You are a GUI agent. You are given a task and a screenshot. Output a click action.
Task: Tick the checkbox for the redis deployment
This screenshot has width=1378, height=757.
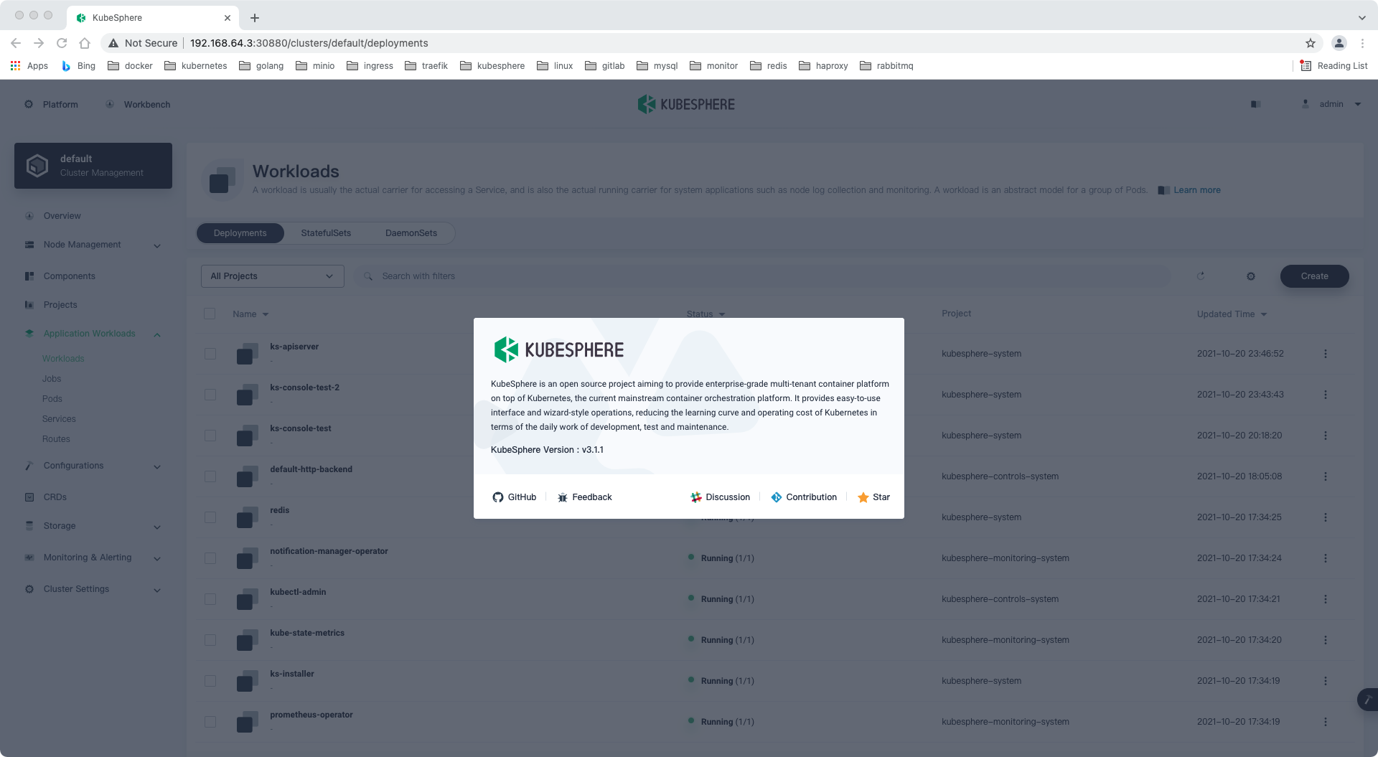[210, 517]
